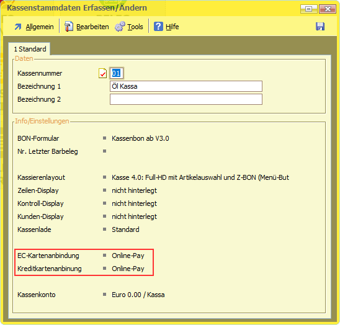The height and width of the screenshot is (325, 340).
Task: Click the Bezeichnung 1 field with Öl Kassa
Action: [186, 86]
